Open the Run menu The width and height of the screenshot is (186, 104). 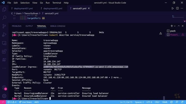48,3
